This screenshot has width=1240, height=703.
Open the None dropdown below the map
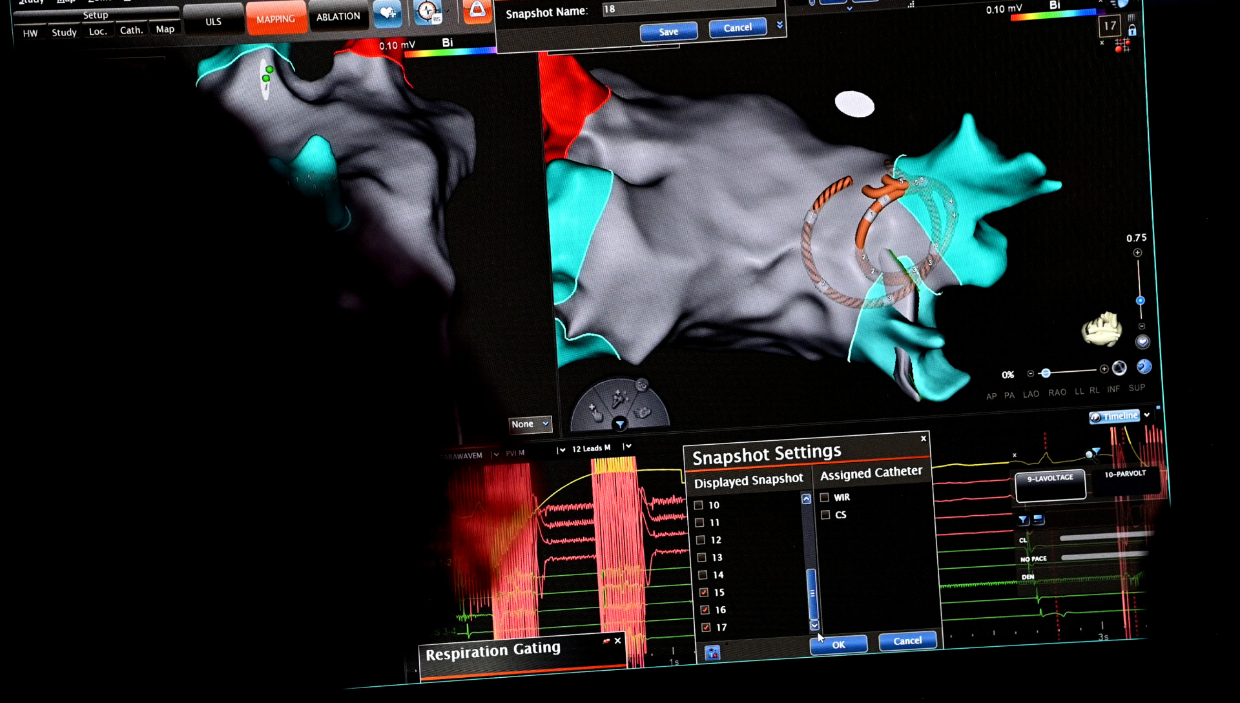(530, 424)
